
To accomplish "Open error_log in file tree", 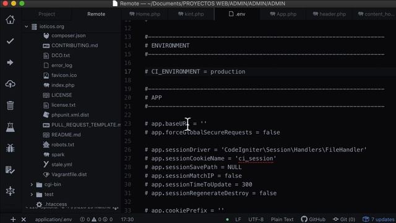I will (x=62, y=66).
